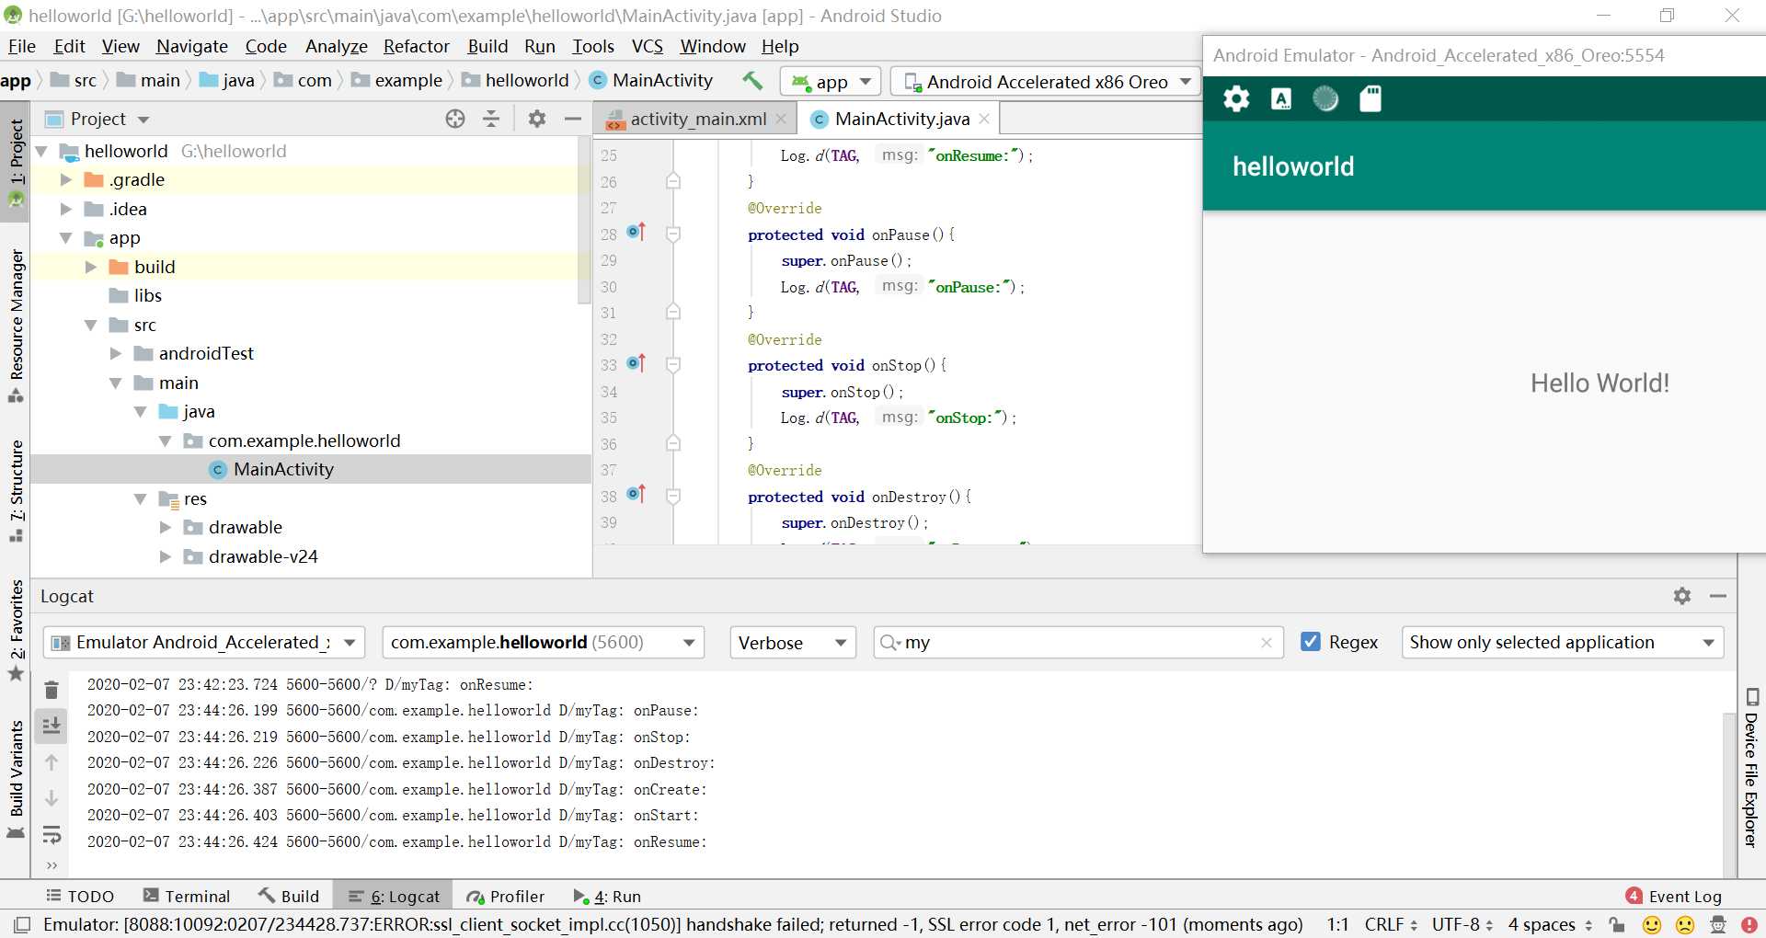Click the emulator settings gear icon
1766x938 pixels.
tap(1236, 98)
